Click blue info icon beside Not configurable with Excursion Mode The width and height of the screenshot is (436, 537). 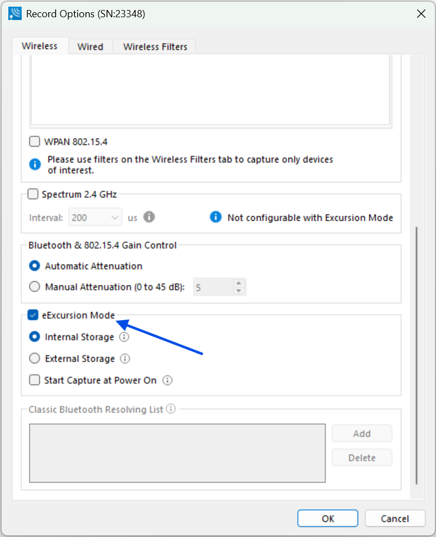[216, 217]
